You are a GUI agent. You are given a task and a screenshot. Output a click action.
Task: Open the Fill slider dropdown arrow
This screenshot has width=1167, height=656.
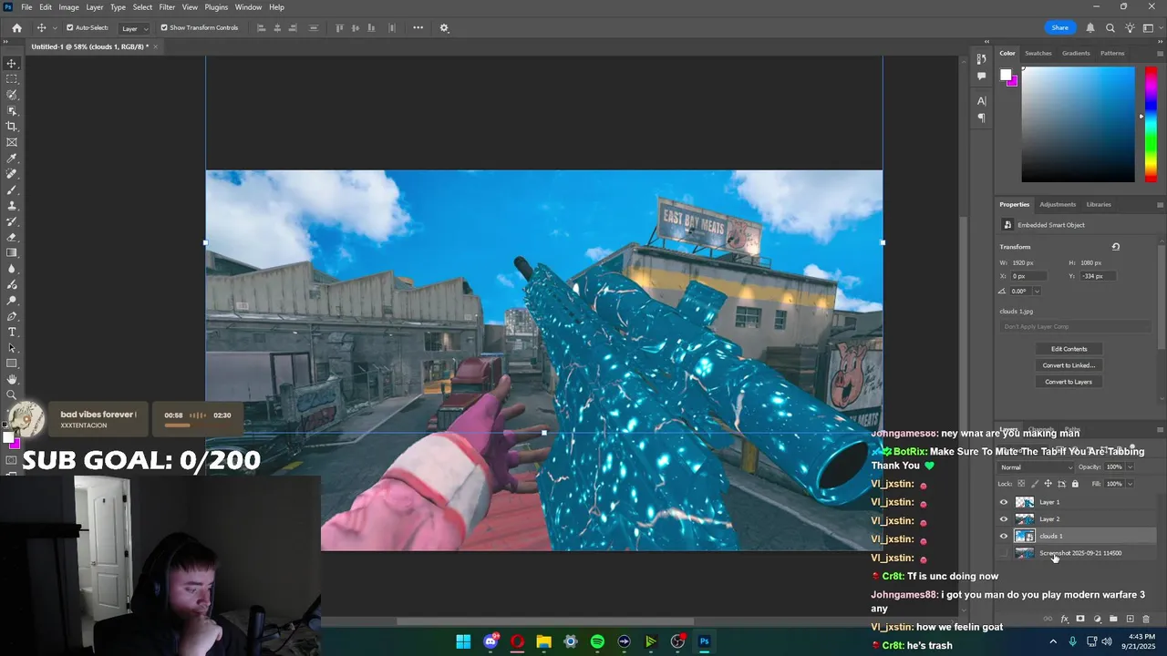tap(1130, 484)
